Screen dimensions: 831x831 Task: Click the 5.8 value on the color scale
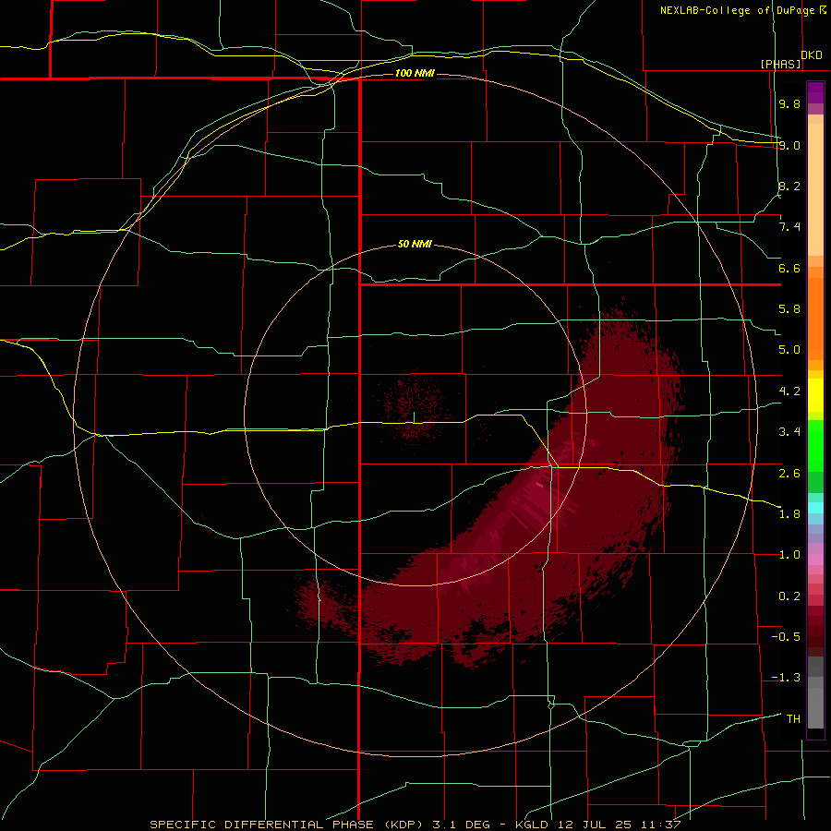789,309
